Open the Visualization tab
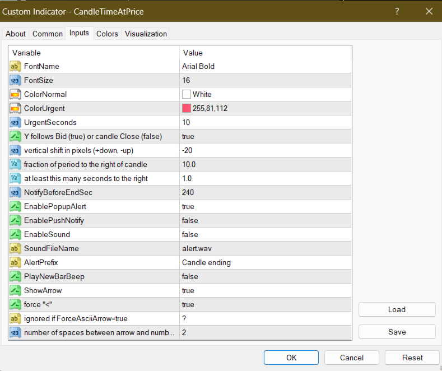442x371 pixels. (x=146, y=34)
